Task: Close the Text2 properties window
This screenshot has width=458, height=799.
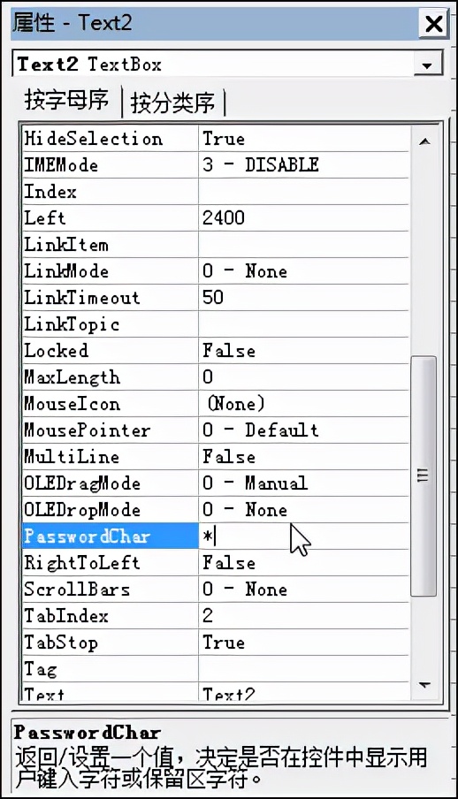Action: 433,24
